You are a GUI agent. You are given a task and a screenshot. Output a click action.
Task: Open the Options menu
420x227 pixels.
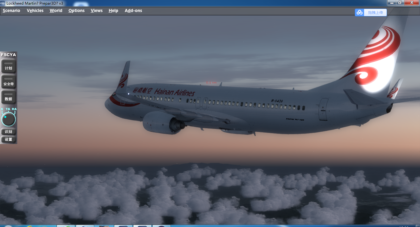77,10
